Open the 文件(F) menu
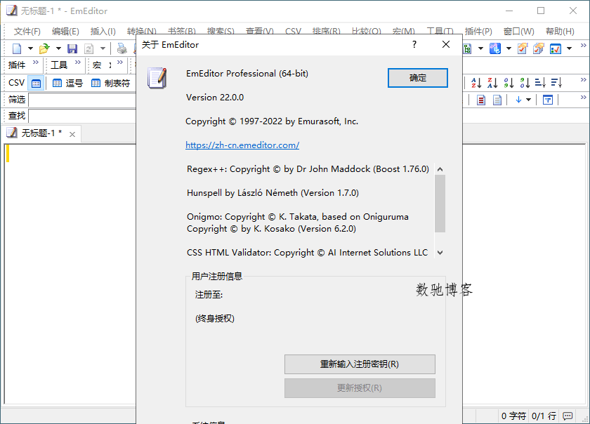590x424 pixels. 27,31
